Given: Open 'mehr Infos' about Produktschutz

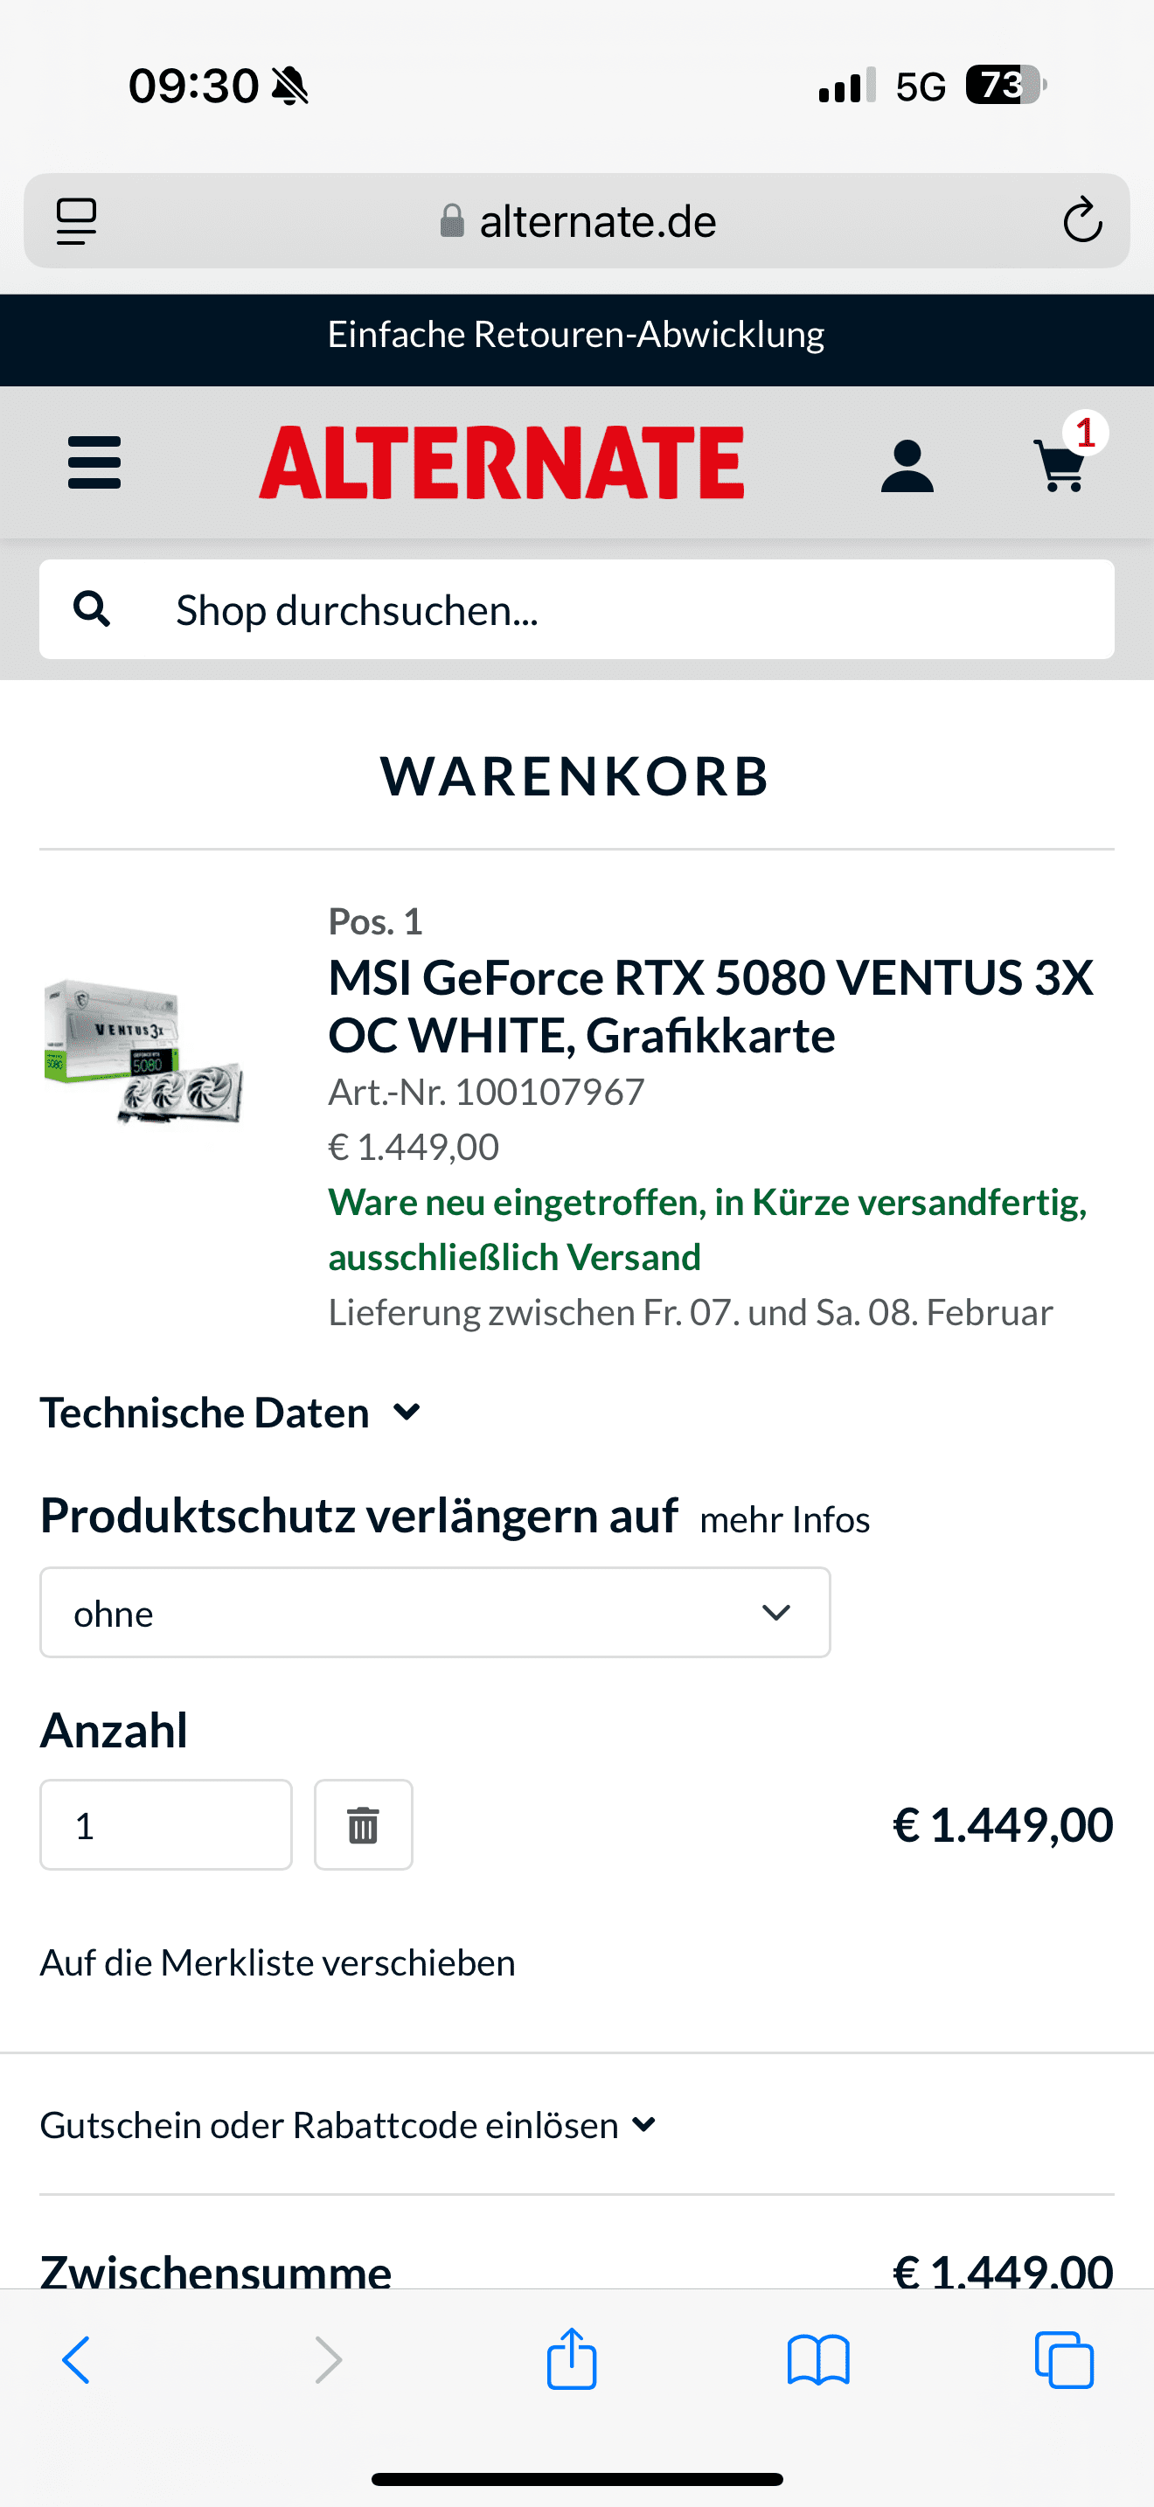Looking at the screenshot, I should tap(784, 1519).
